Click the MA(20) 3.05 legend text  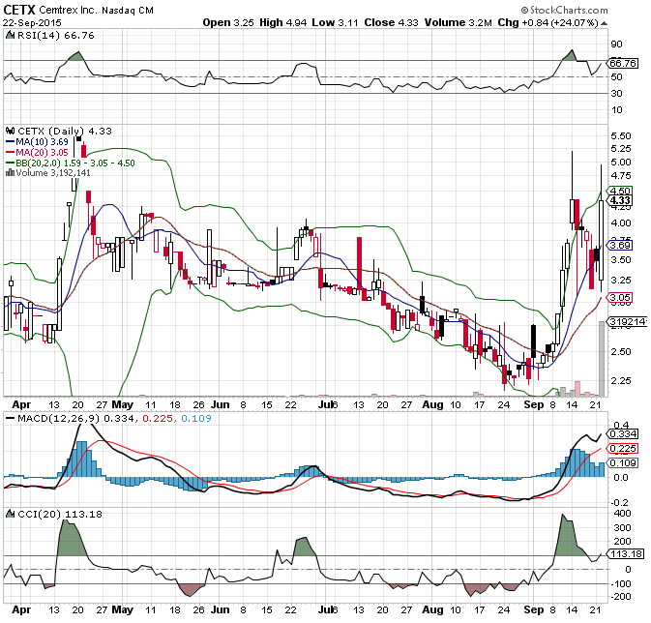click(42, 153)
